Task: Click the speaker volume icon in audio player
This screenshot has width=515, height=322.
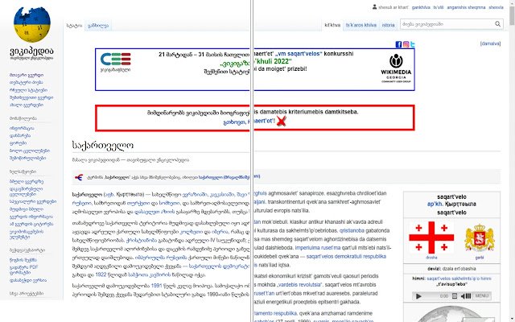Action: (x=466, y=296)
